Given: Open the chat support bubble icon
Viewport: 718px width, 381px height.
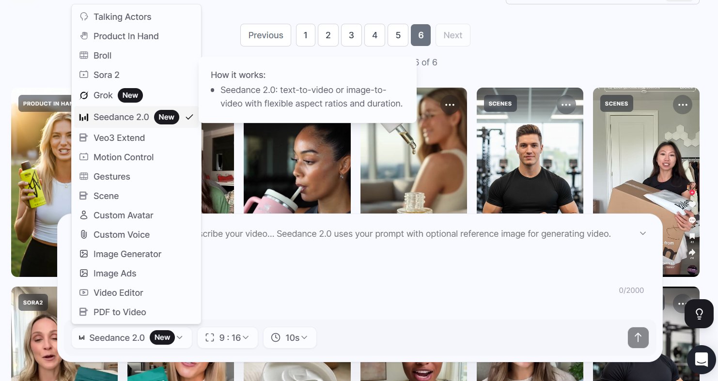Looking at the screenshot, I should [702, 359].
